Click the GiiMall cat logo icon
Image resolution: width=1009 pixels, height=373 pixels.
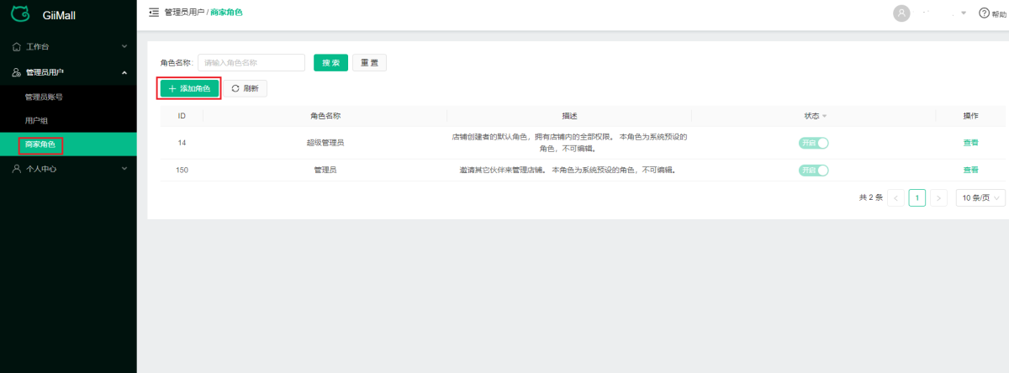(x=20, y=13)
